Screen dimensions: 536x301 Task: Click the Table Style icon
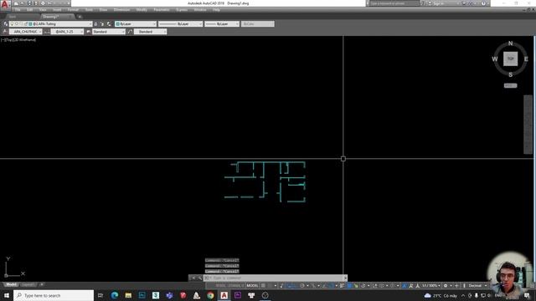(x=88, y=32)
